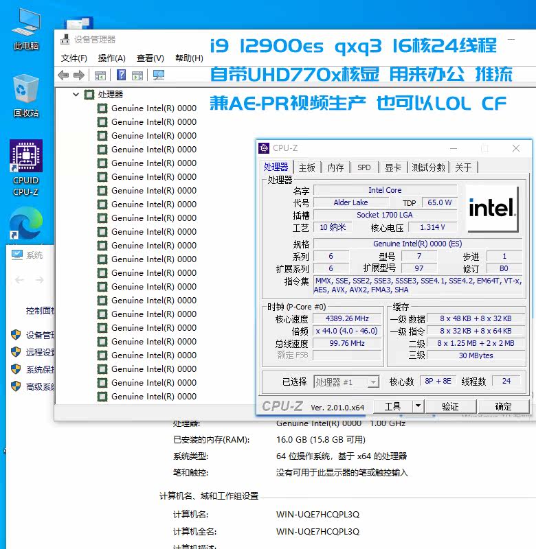The width and height of the screenshot is (536, 549).
Task: Launch CPUID CPU-Z desktop shortcut
Action: (26, 167)
